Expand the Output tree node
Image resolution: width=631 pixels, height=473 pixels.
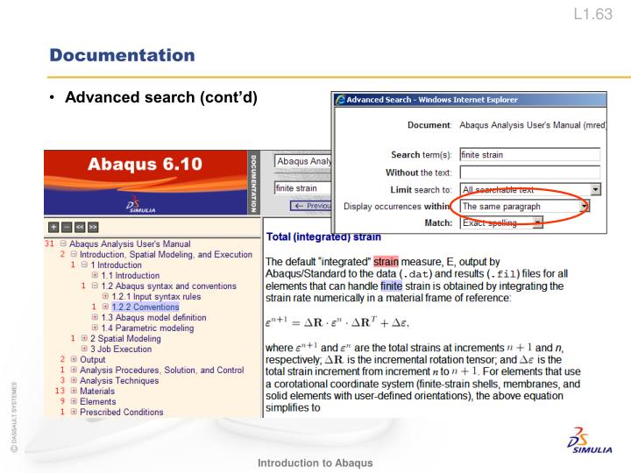[x=74, y=359]
